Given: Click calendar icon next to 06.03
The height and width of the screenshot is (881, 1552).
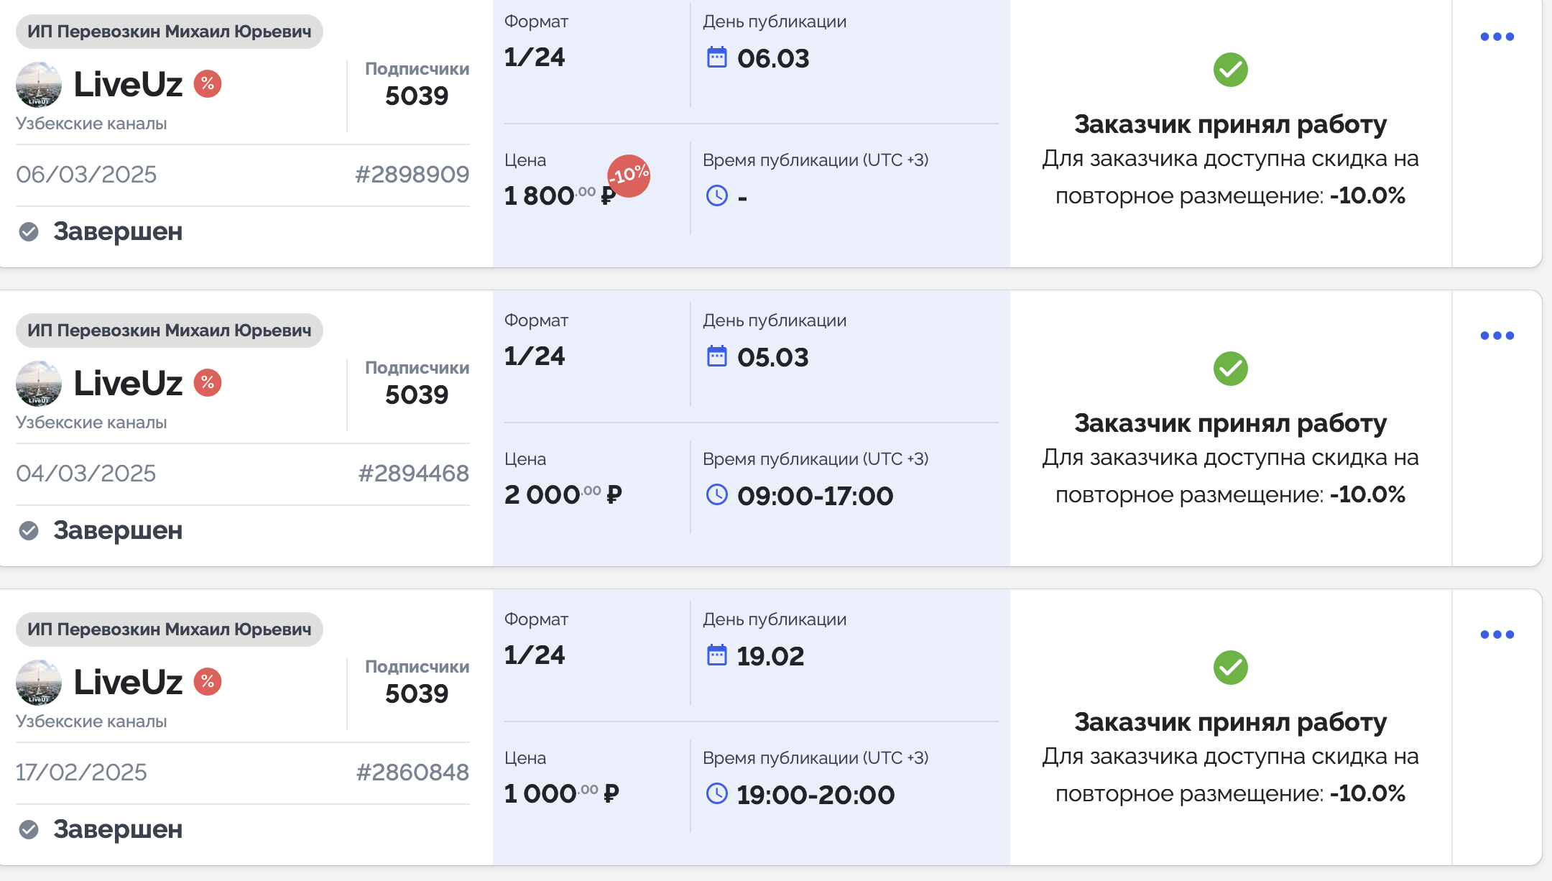Looking at the screenshot, I should coord(717,57).
